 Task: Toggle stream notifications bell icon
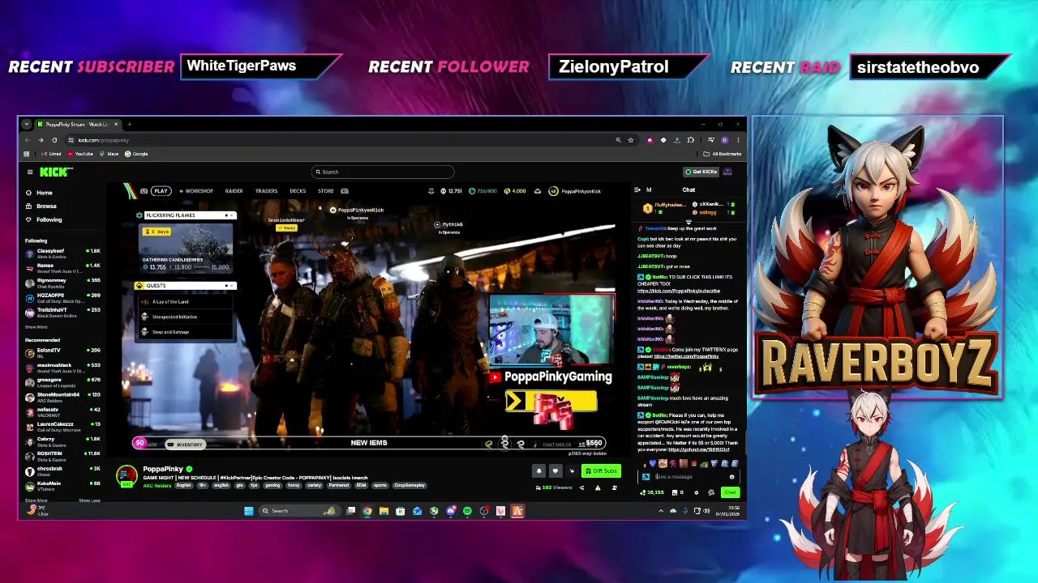tap(538, 471)
